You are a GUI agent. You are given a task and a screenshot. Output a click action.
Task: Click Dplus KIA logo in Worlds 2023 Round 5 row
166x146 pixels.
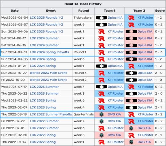point(131,73)
